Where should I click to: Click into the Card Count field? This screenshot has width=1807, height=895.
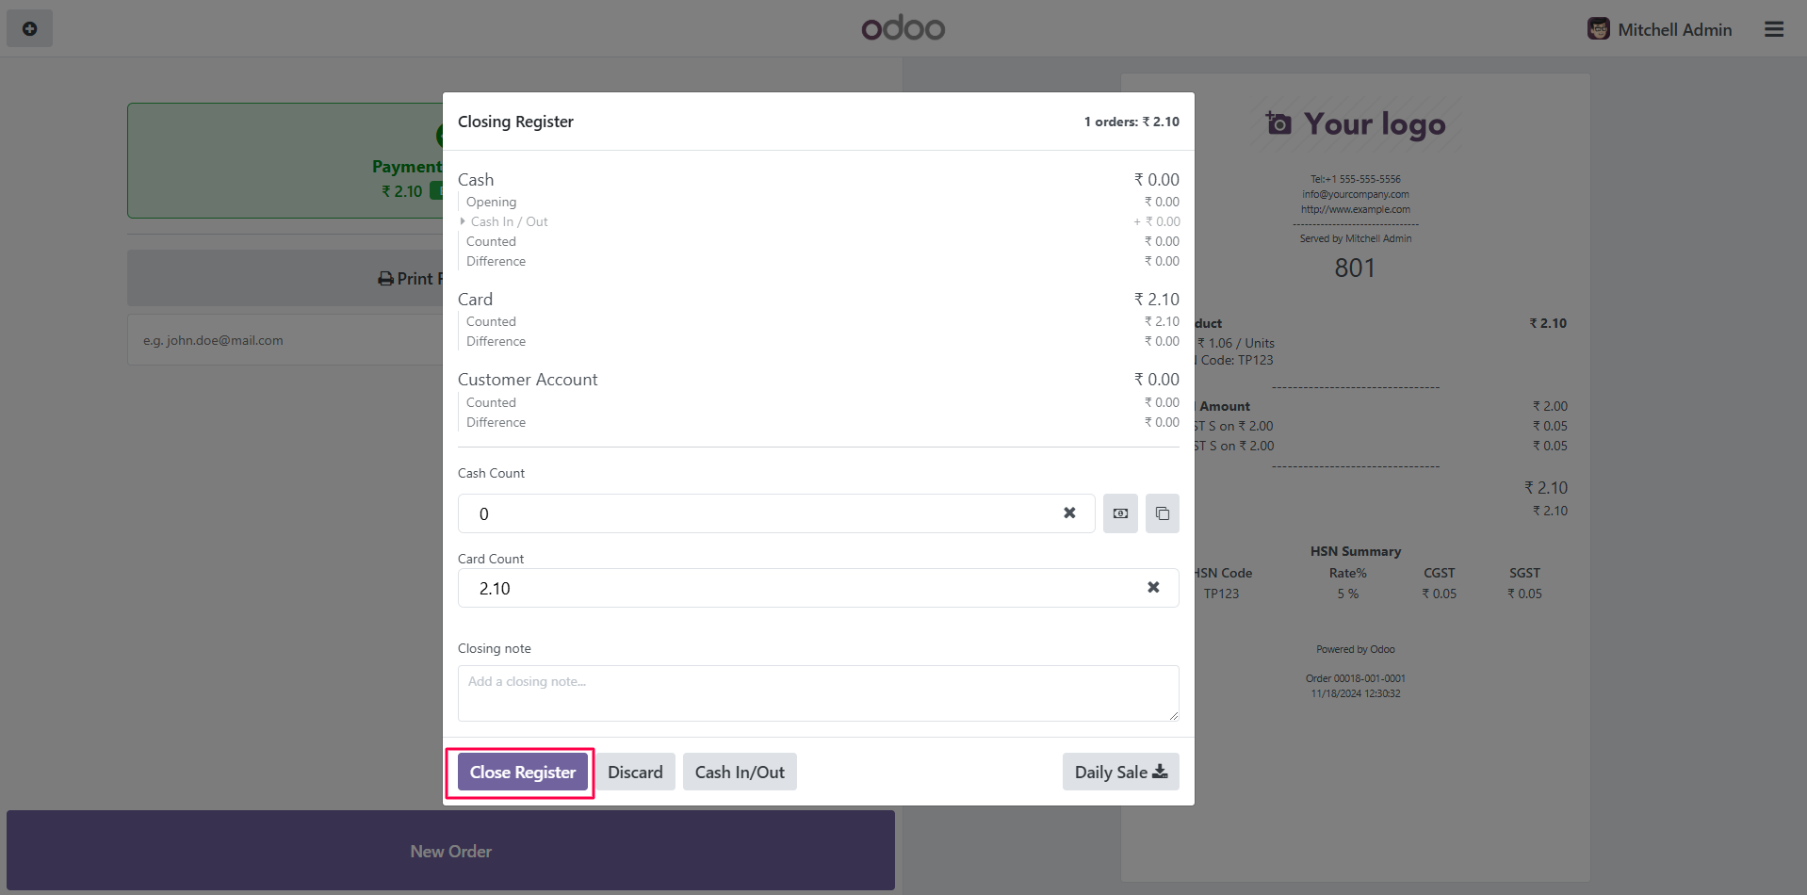point(801,589)
